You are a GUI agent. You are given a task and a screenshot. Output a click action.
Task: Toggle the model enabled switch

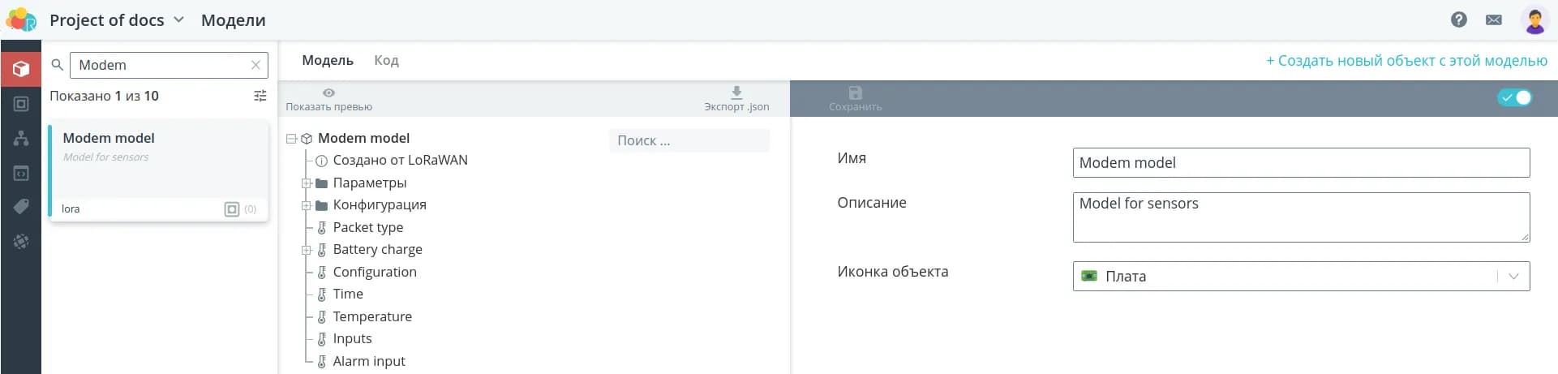[x=1513, y=98]
